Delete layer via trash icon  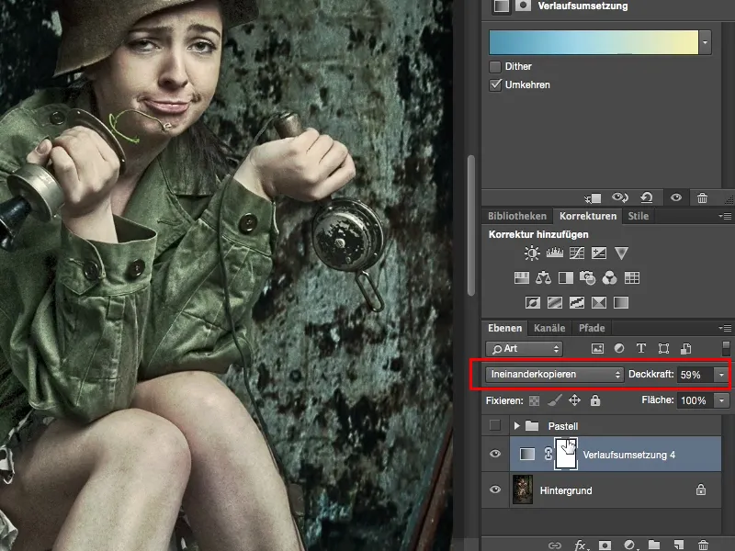click(x=703, y=545)
